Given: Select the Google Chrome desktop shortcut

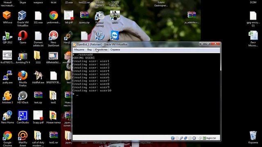Looking at the screenshot, I should tap(7, 139).
